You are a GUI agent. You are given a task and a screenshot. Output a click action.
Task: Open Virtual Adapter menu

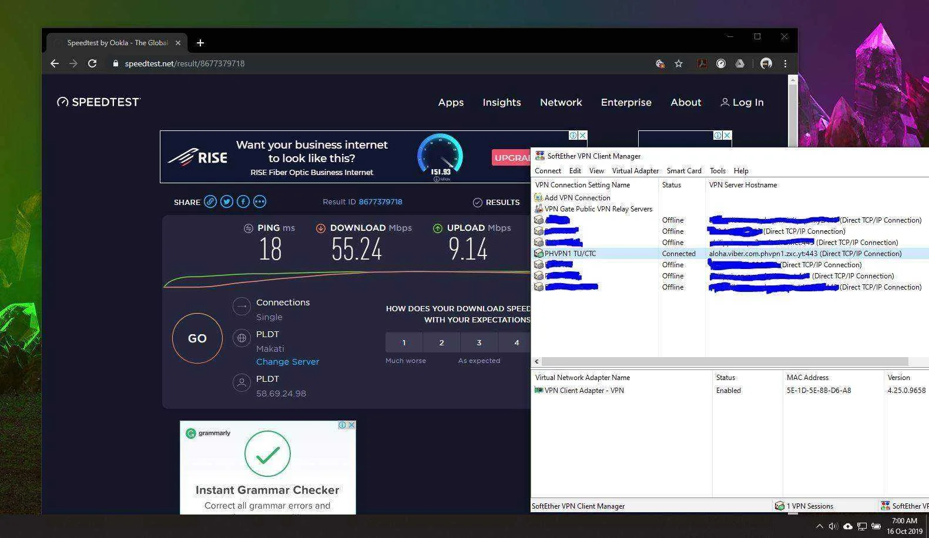tap(635, 171)
